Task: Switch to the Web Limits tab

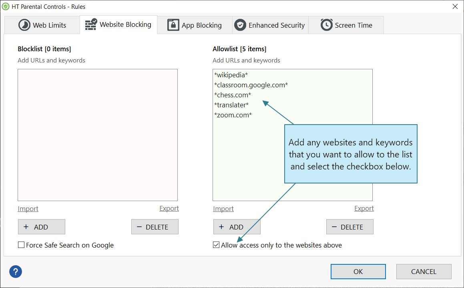Action: 42,25
